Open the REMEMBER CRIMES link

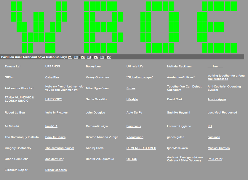(x=141, y=148)
